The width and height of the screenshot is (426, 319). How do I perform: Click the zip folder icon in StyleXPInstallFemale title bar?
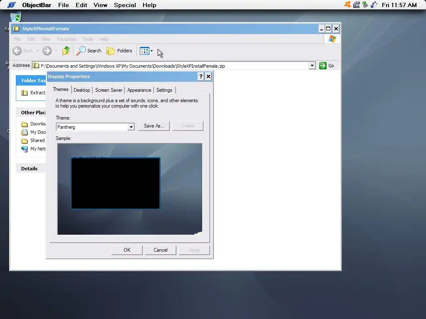16,29
